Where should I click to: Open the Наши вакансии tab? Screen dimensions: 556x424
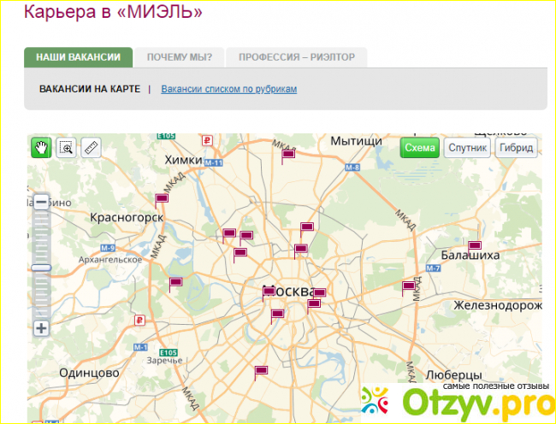(78, 57)
